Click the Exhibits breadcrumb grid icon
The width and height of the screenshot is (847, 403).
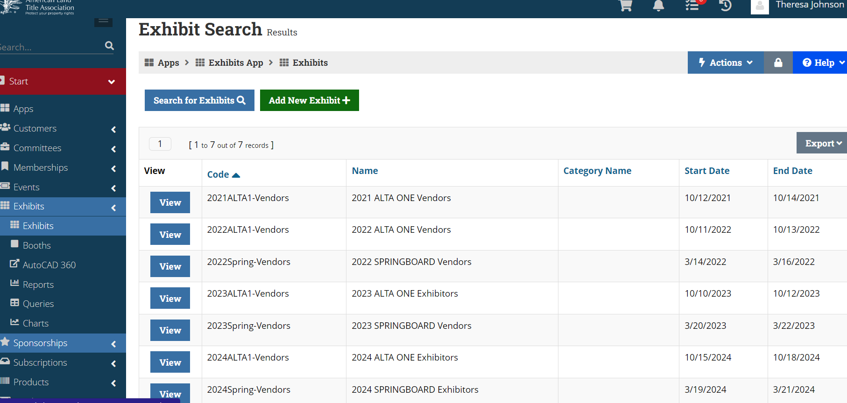click(x=284, y=63)
